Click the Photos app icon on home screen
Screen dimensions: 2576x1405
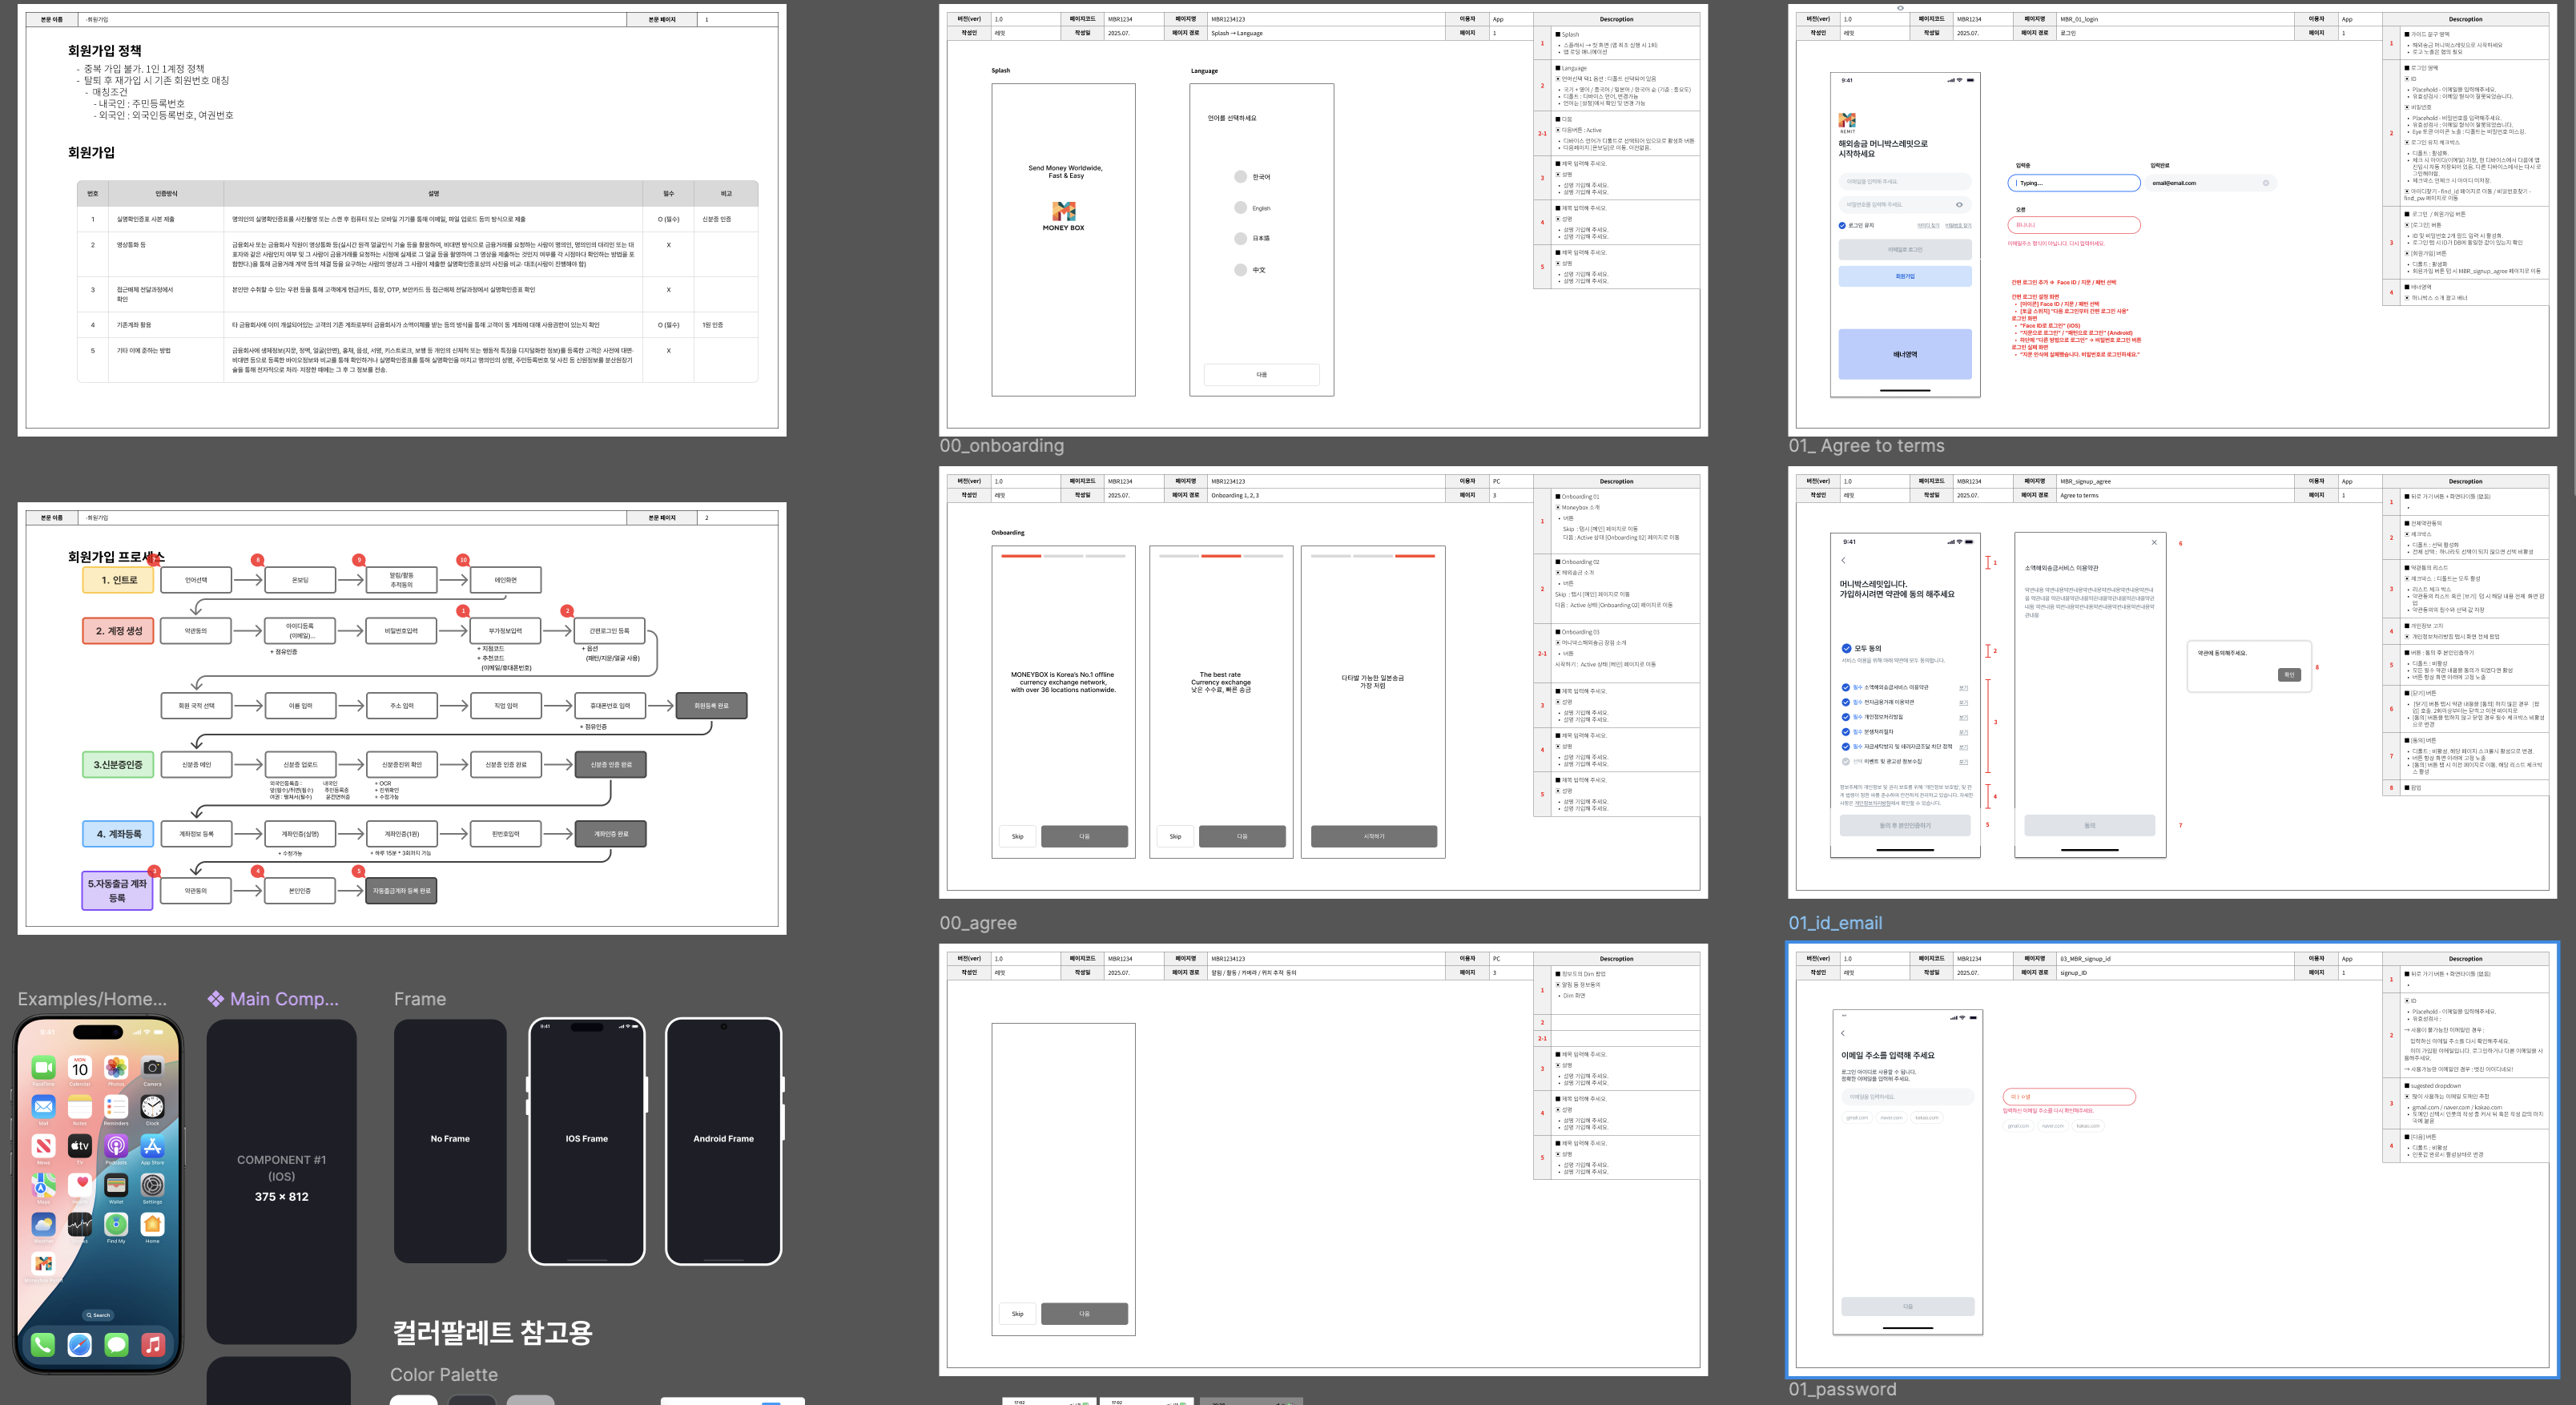(116, 1068)
